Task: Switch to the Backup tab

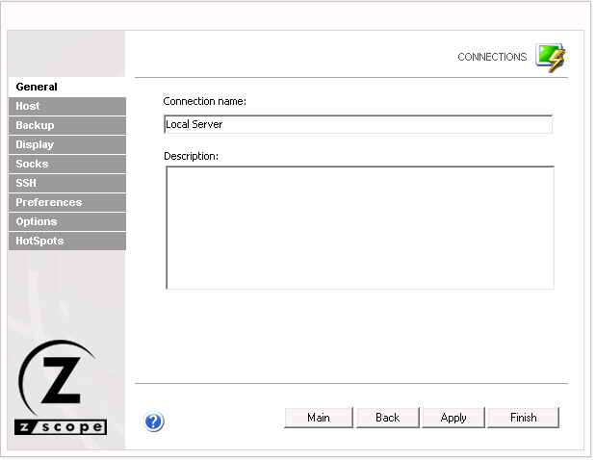Action: click(67, 125)
